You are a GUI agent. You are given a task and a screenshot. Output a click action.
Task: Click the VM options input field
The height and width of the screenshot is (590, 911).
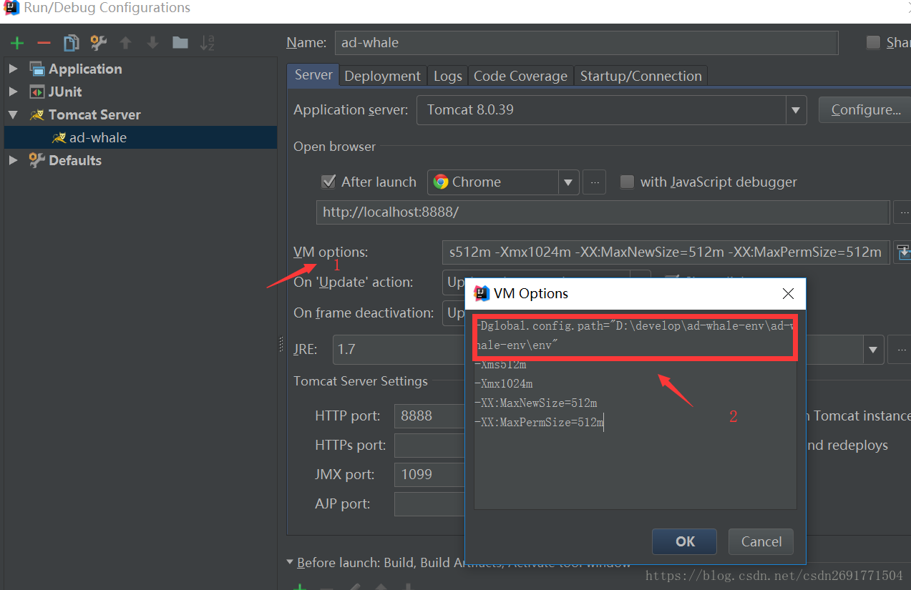point(666,252)
